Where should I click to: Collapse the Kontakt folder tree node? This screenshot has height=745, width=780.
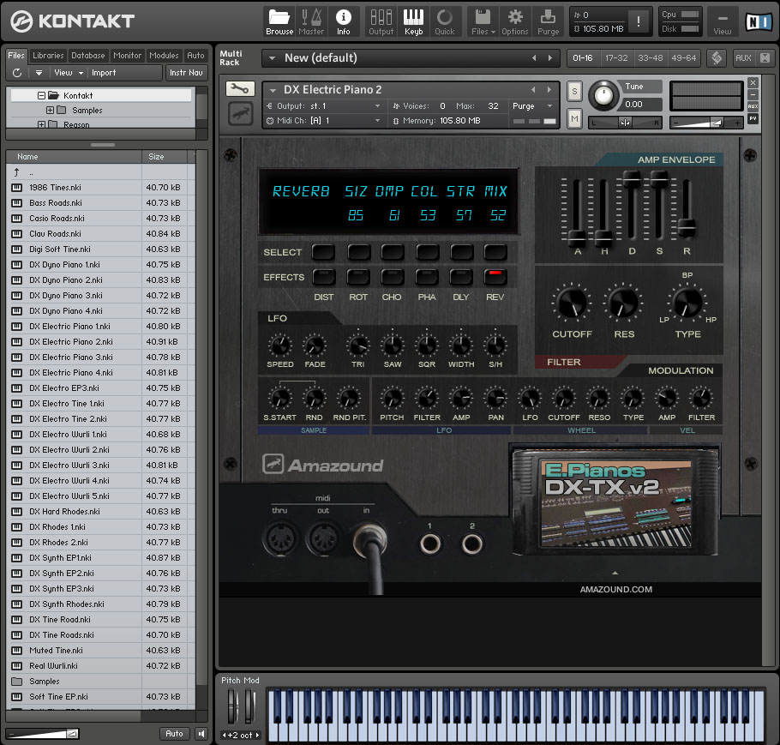[x=41, y=95]
